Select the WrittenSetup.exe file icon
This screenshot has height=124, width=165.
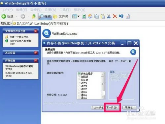click(x=47, y=33)
